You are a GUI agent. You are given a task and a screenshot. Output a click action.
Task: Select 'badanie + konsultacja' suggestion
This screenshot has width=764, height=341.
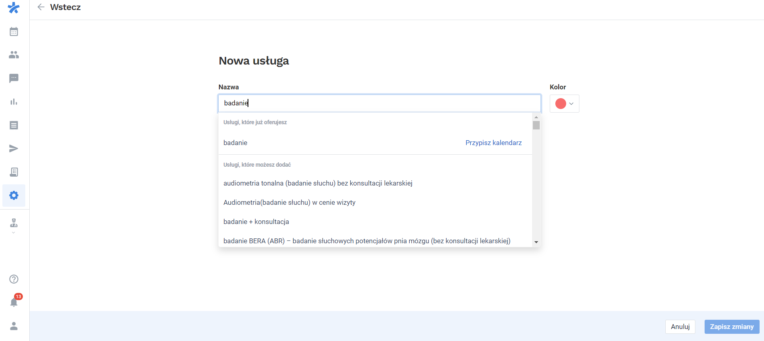tap(375, 222)
